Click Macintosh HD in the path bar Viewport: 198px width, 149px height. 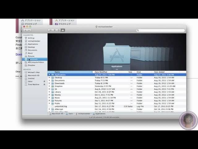click(x=56, y=114)
